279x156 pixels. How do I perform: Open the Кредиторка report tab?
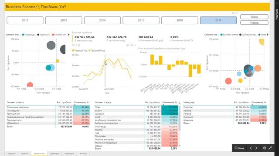pyautogui.click(x=69, y=154)
